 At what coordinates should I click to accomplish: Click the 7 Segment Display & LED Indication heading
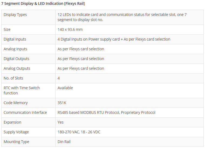coord(43,4)
